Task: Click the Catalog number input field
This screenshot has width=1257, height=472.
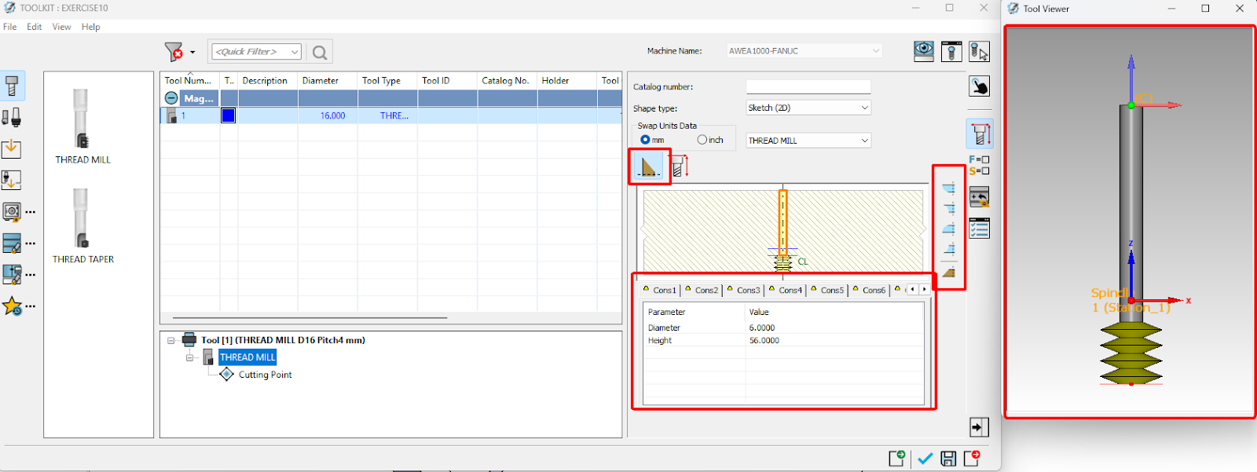Action: tap(808, 87)
